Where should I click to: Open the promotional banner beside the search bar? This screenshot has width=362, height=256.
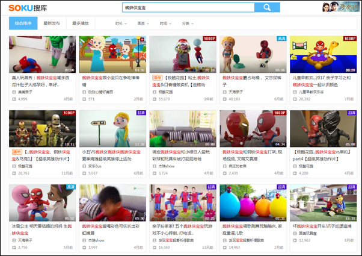pos(340,7)
